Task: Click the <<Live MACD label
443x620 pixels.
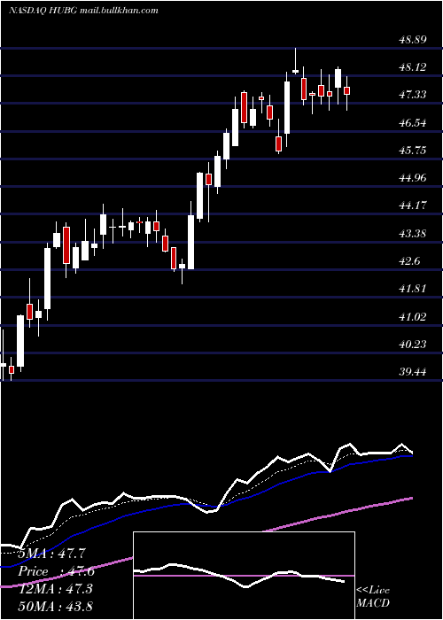Action: tap(373, 596)
